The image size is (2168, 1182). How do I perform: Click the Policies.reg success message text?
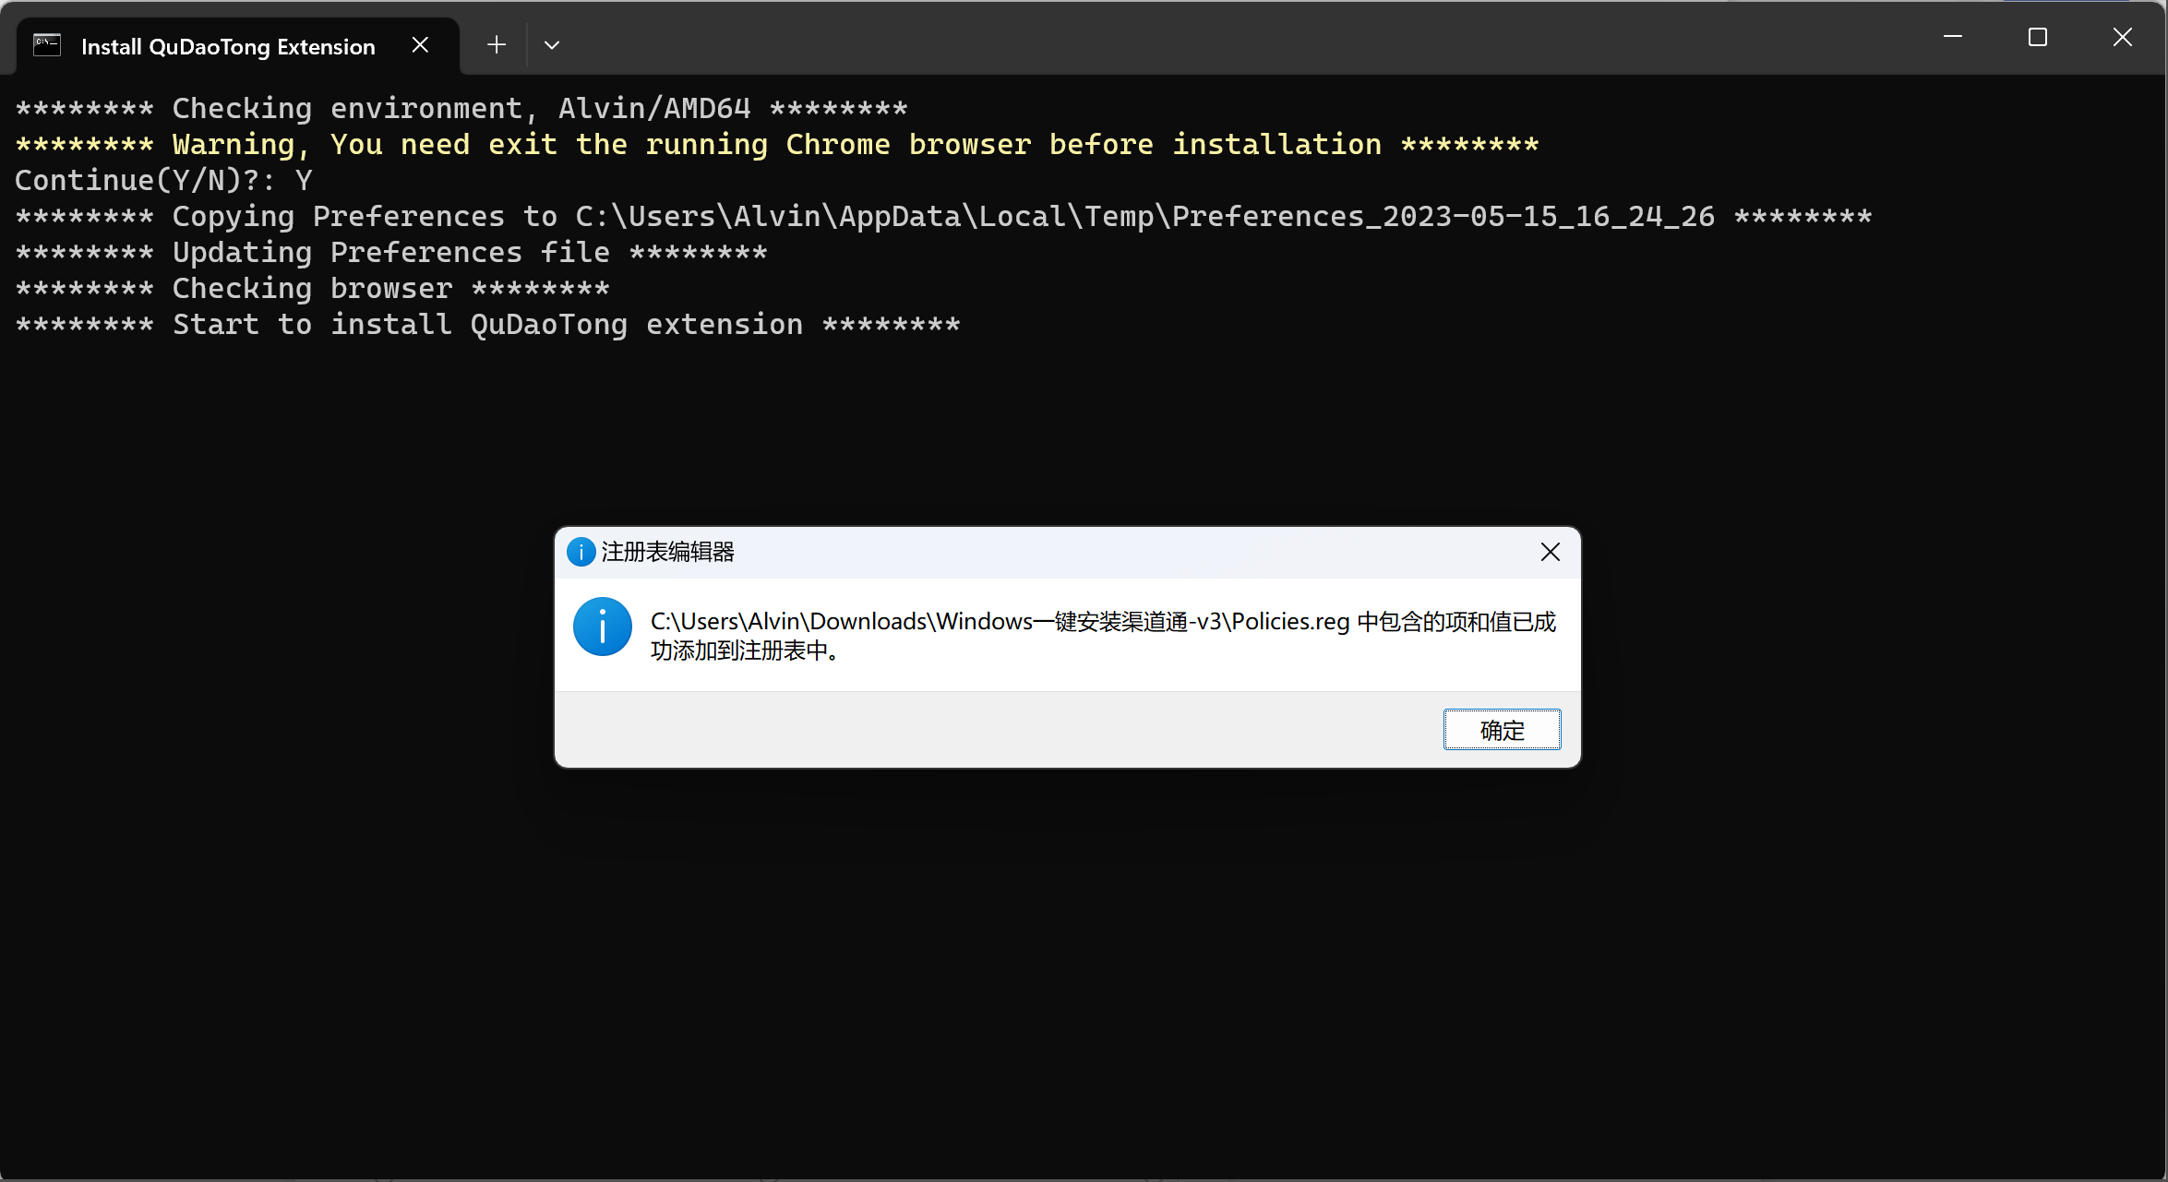click(1103, 636)
